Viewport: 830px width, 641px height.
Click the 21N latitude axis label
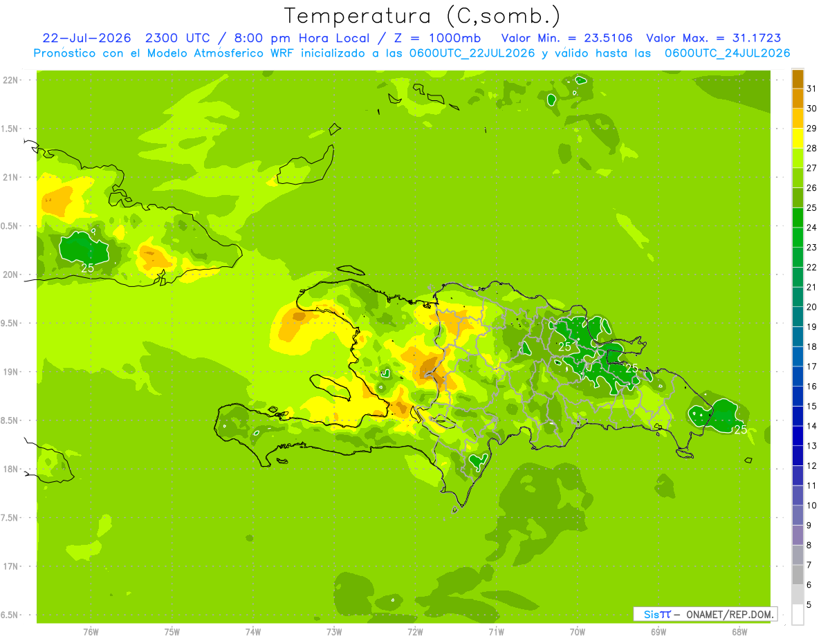coord(10,178)
